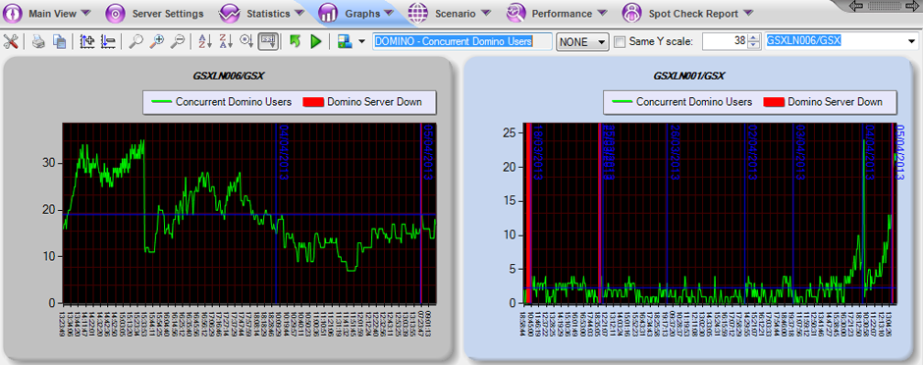The height and width of the screenshot is (365, 923).
Task: Print the graphs with the printer icon
Action: point(39,41)
